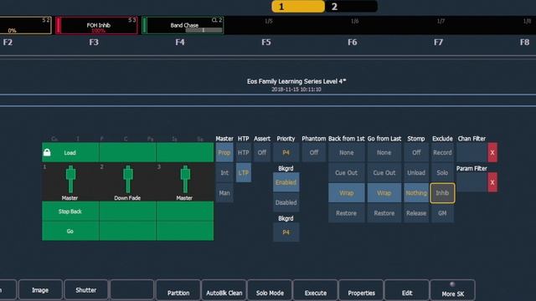
Task: Click the Image softkey
Action: click(x=40, y=290)
